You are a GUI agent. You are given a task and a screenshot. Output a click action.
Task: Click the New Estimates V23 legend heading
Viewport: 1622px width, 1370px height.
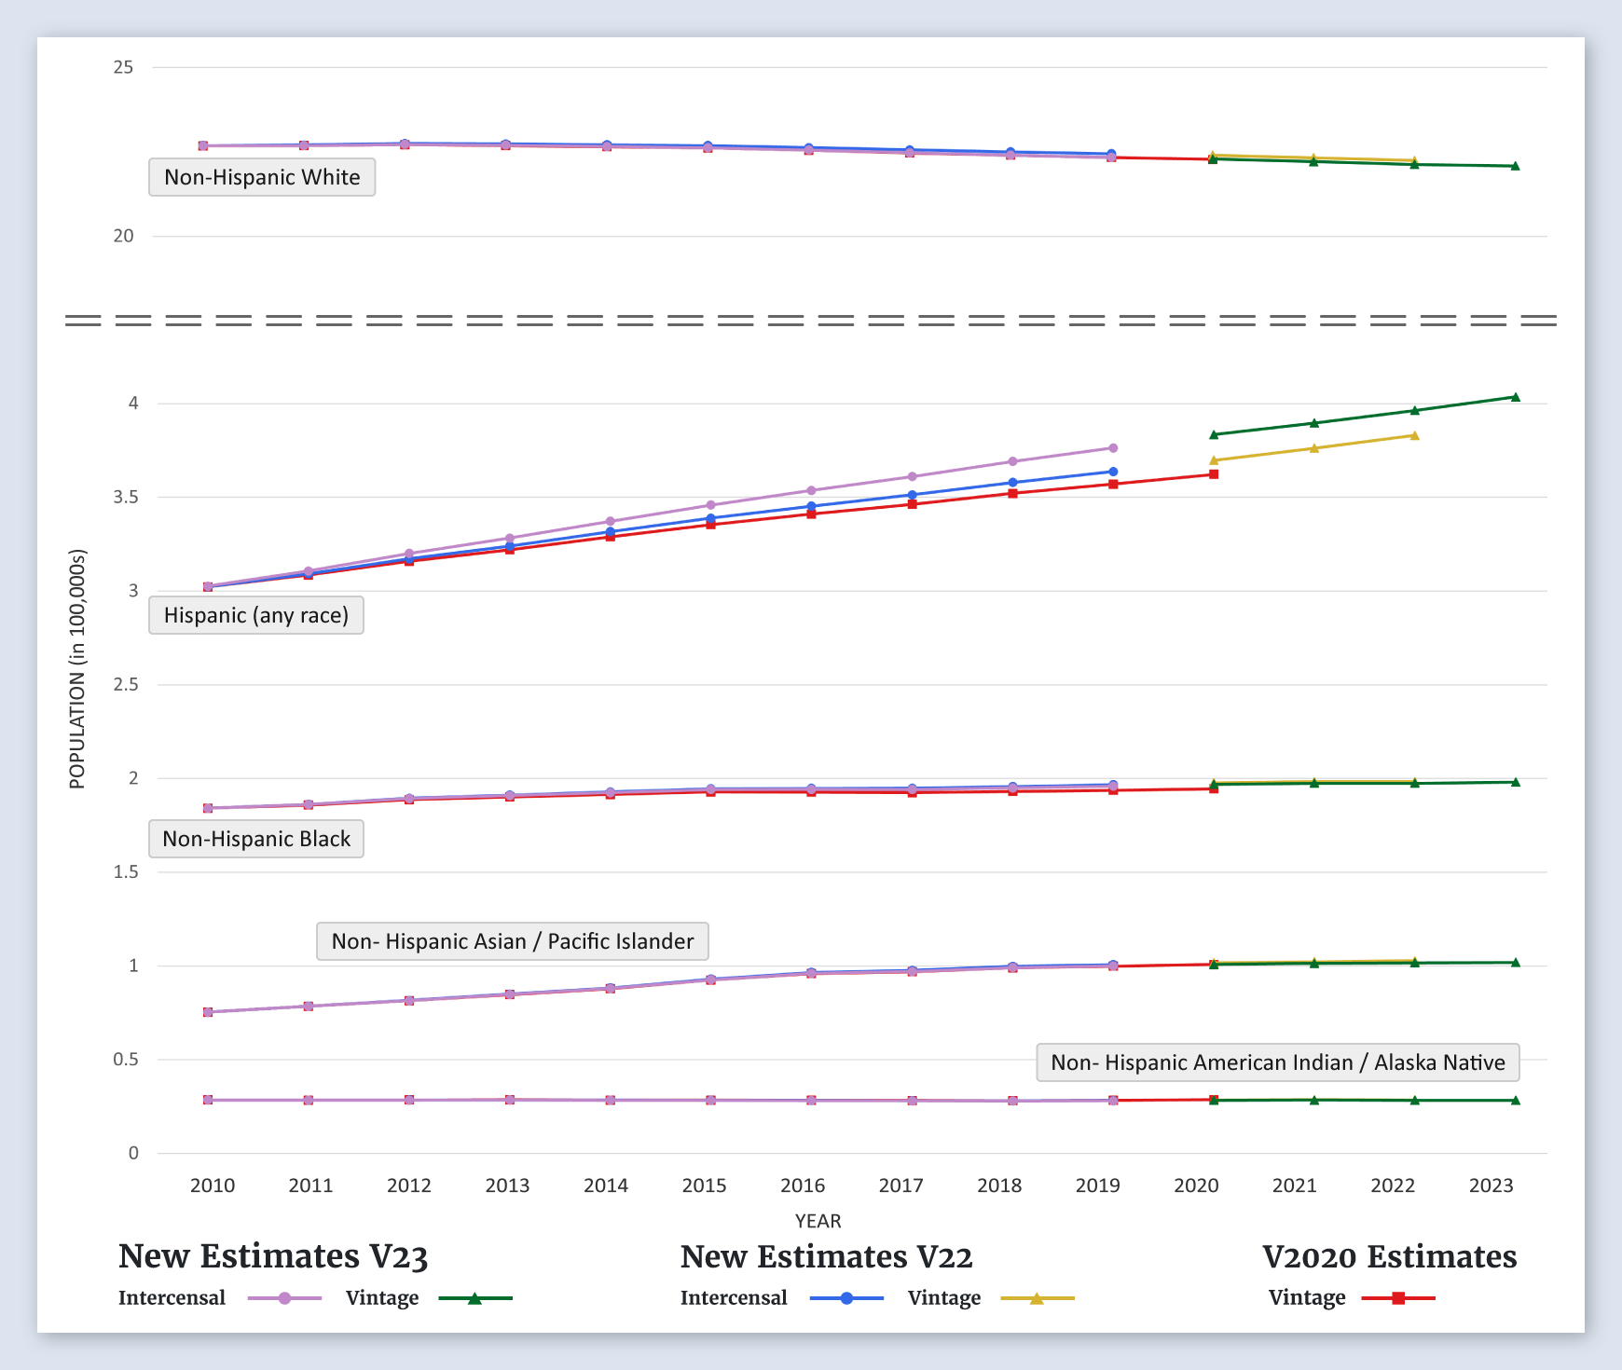[273, 1256]
